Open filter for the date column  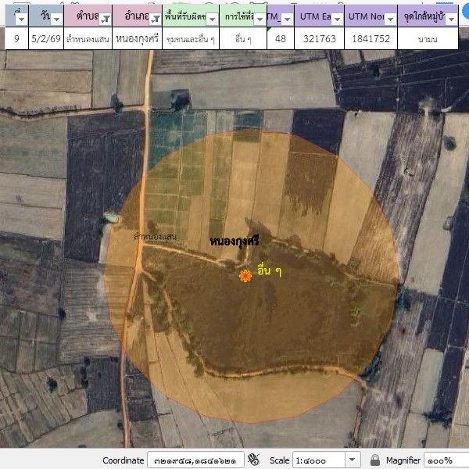click(56, 19)
